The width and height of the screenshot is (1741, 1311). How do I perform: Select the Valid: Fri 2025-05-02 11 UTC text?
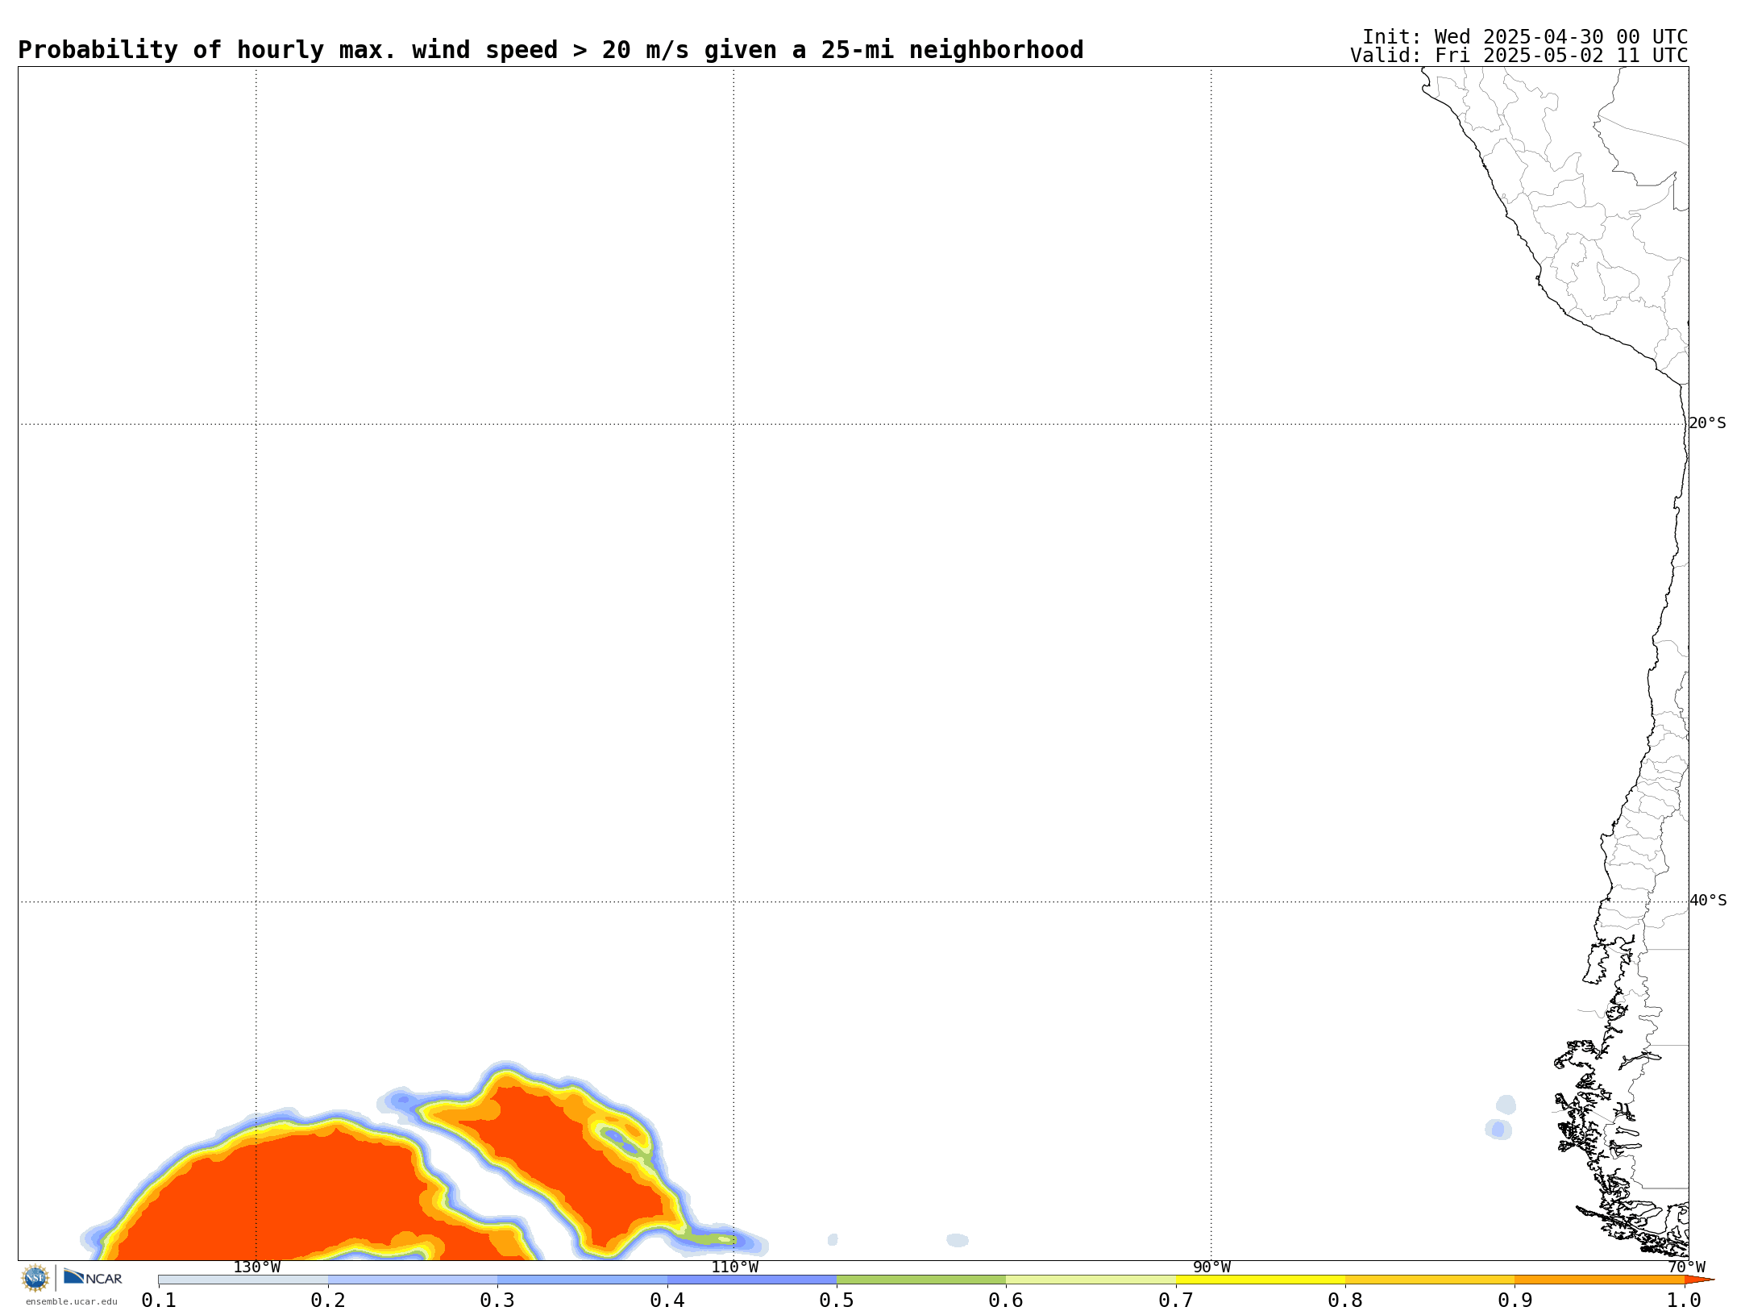(x=1519, y=56)
